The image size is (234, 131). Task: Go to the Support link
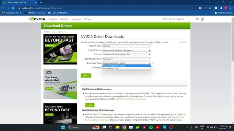(180, 19)
